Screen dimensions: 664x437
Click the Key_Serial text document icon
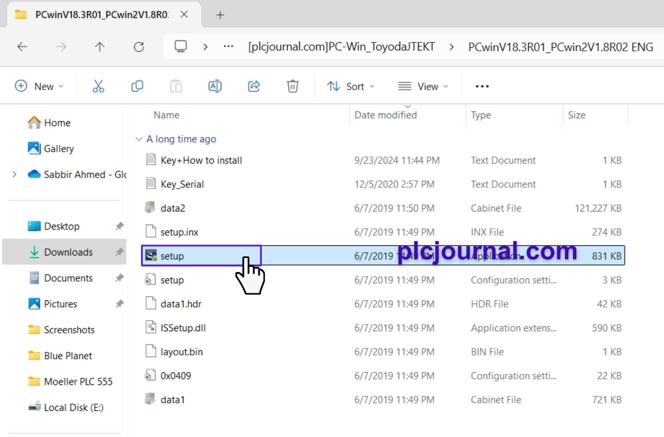150,184
